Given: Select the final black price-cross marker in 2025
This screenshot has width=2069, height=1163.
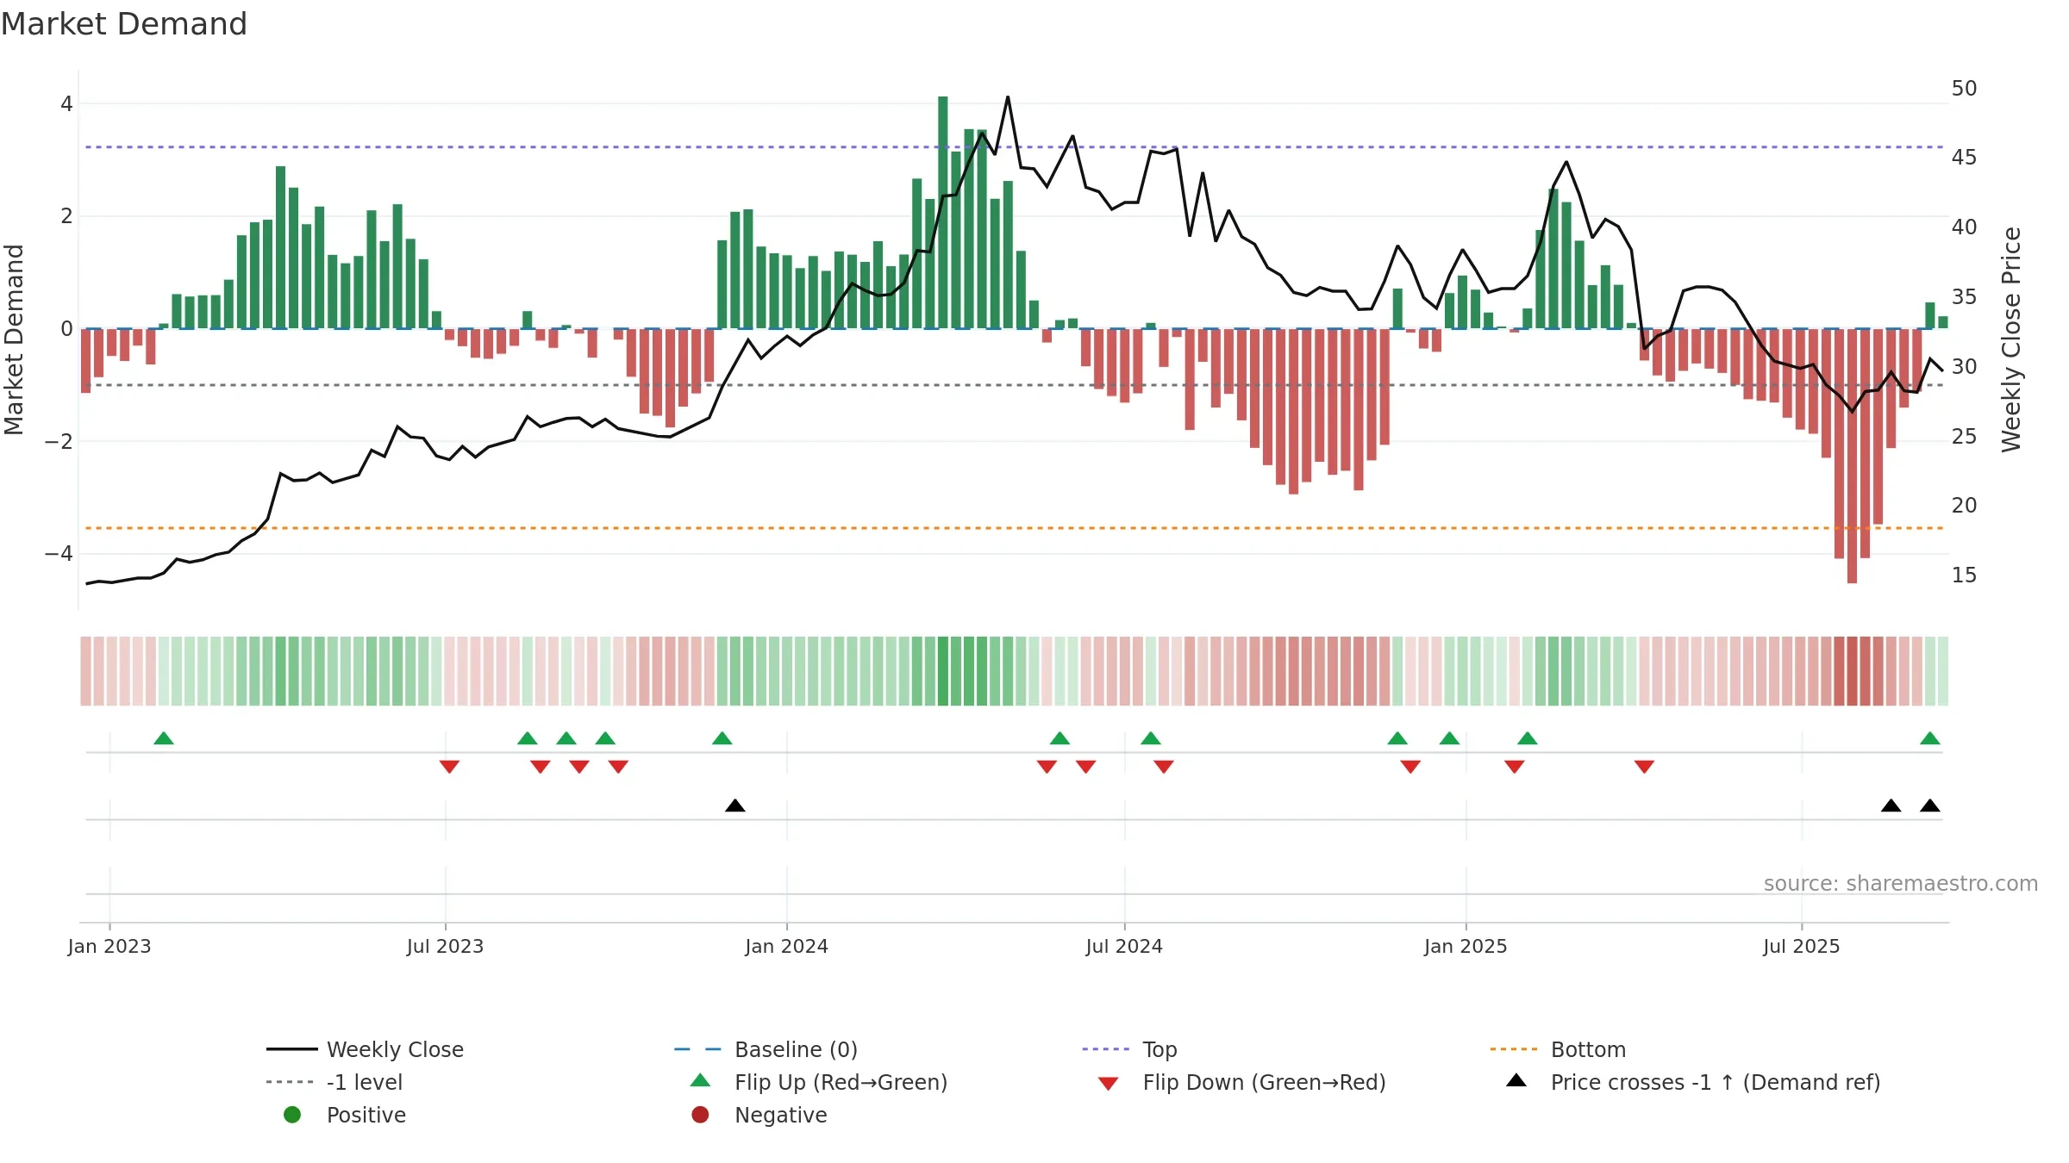Looking at the screenshot, I should point(1930,805).
